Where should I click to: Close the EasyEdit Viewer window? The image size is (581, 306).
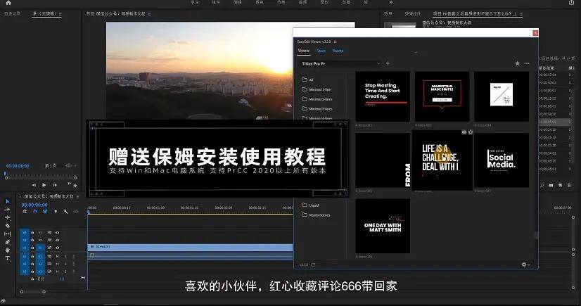535,33
